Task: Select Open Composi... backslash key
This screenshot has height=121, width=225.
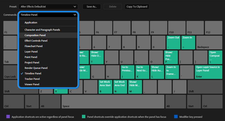Action: pos(215,57)
